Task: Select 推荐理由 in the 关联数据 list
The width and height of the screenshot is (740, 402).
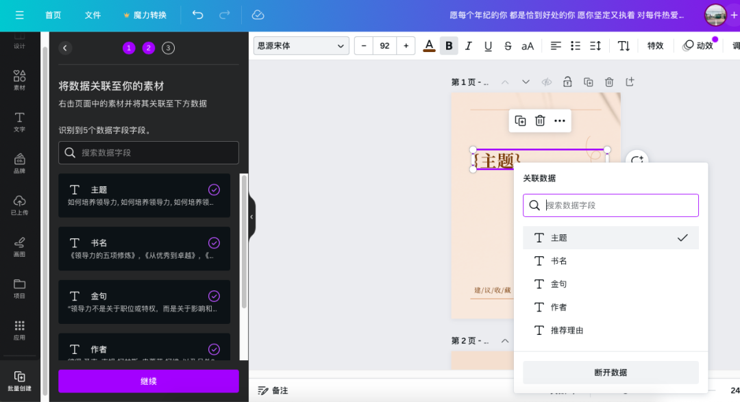Action: click(610, 330)
